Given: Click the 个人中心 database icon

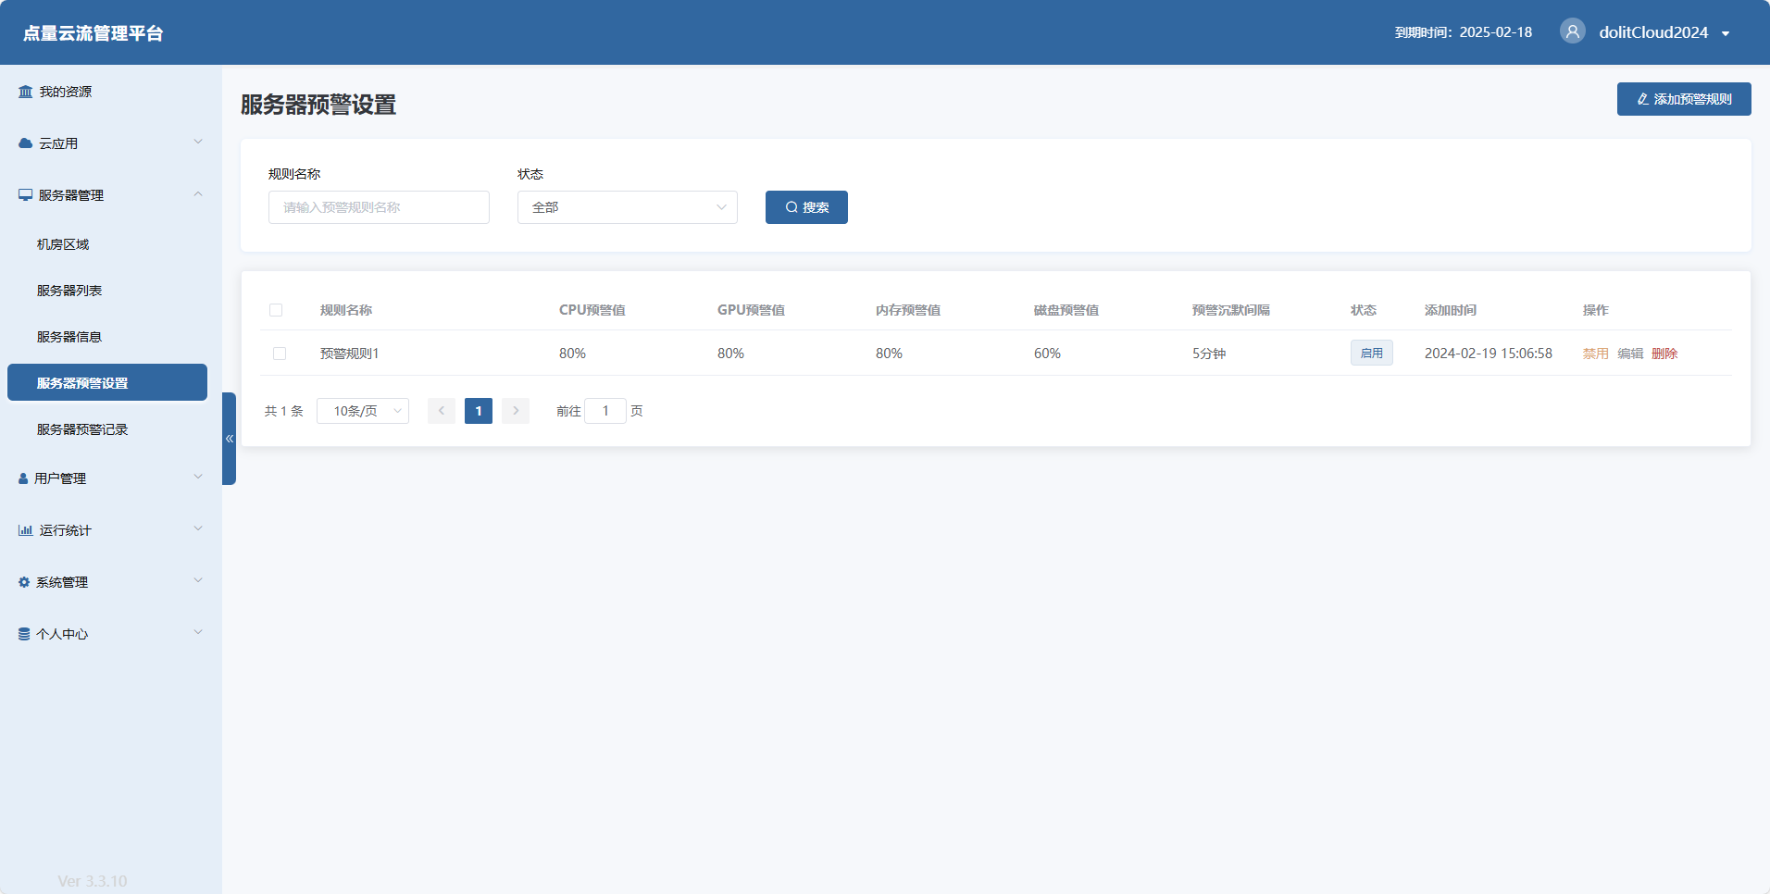Looking at the screenshot, I should [x=24, y=634].
